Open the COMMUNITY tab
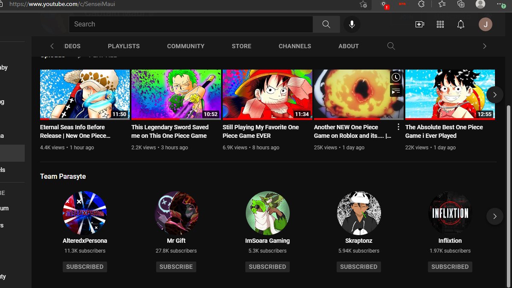 (x=186, y=46)
